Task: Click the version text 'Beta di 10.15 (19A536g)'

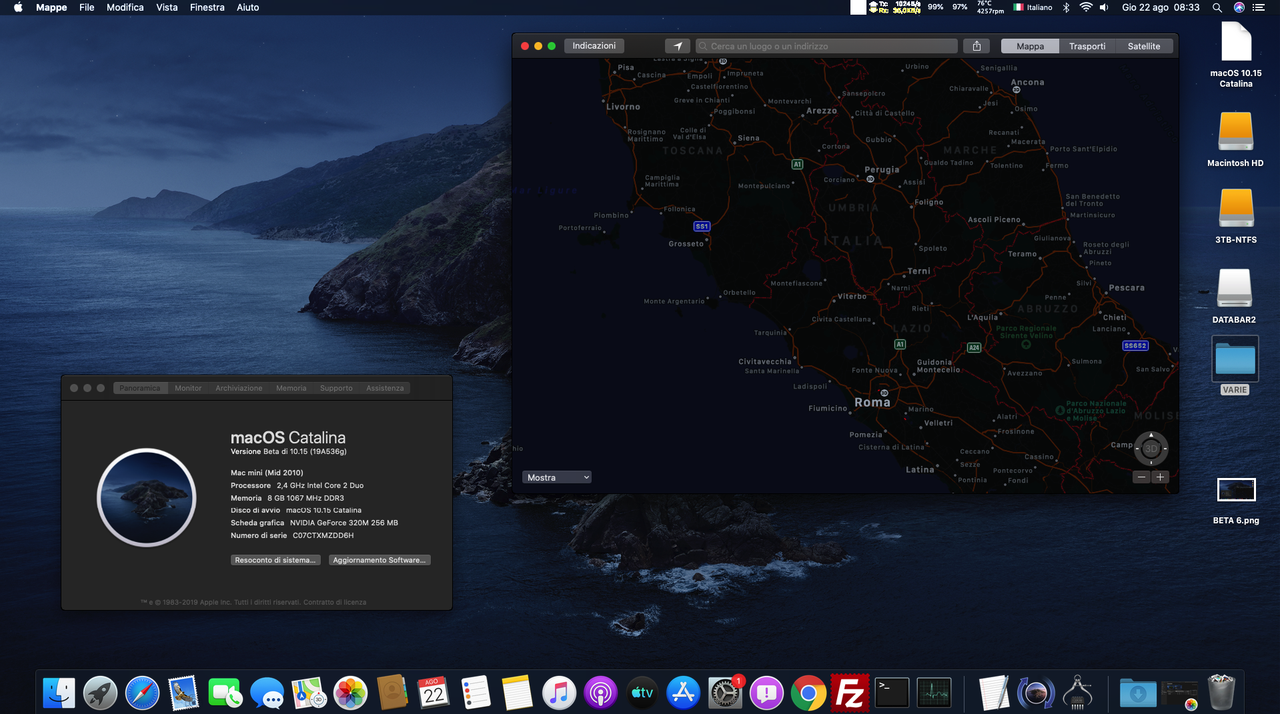Action: tap(305, 451)
